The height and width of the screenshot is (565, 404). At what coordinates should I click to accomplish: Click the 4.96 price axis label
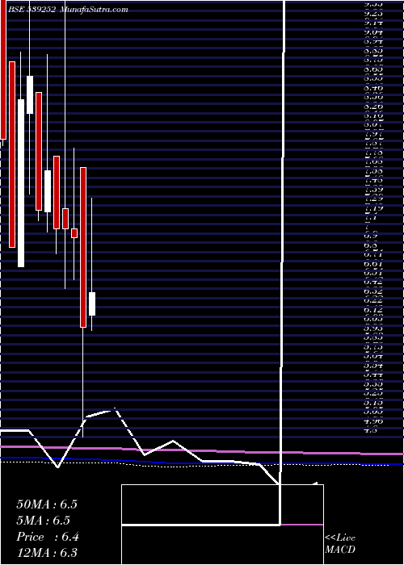(373, 421)
